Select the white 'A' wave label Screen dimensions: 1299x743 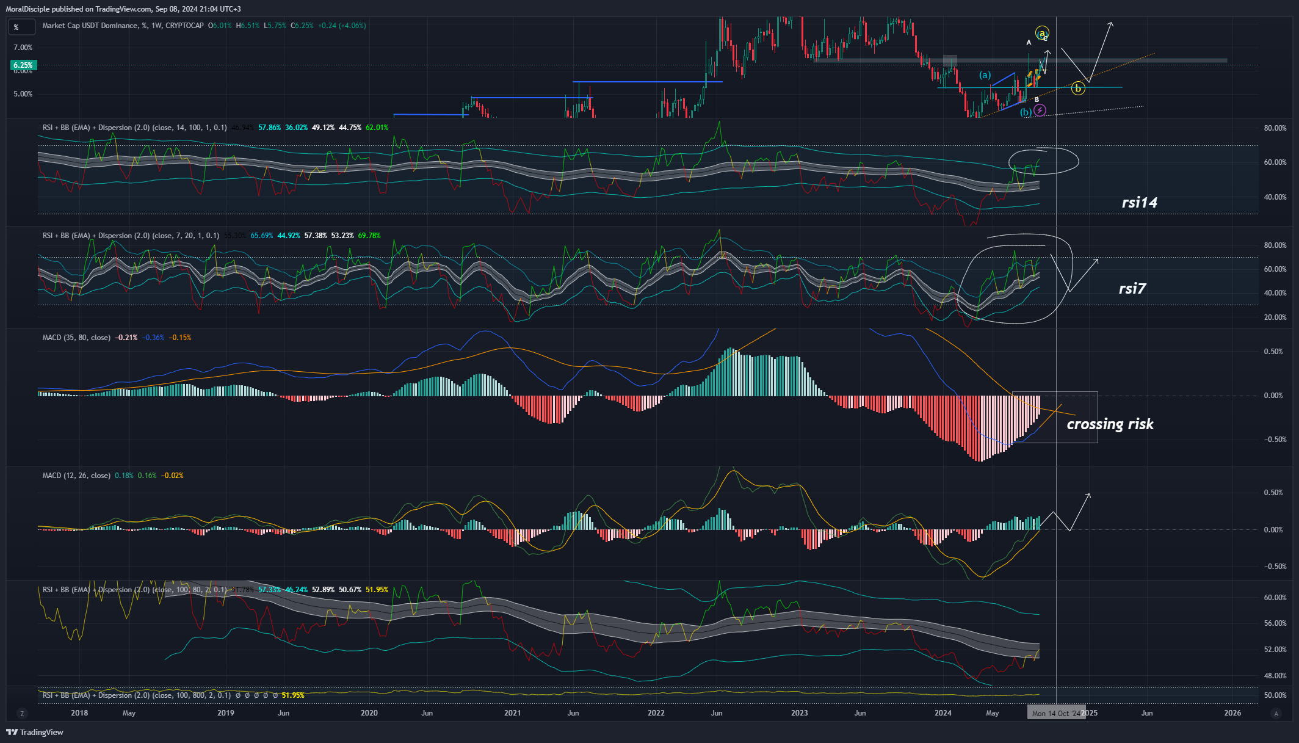1029,43
